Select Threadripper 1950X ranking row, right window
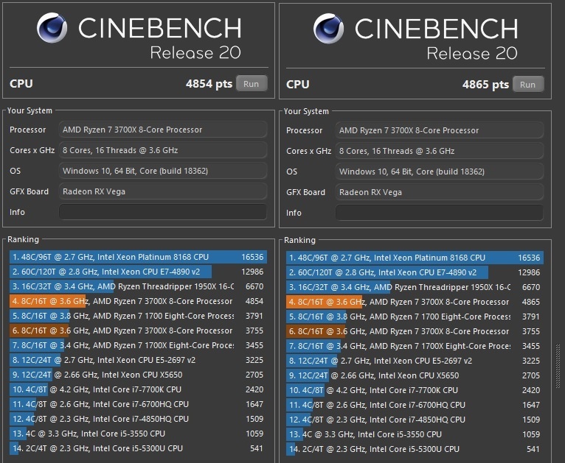This screenshot has height=463, width=565. click(x=415, y=287)
